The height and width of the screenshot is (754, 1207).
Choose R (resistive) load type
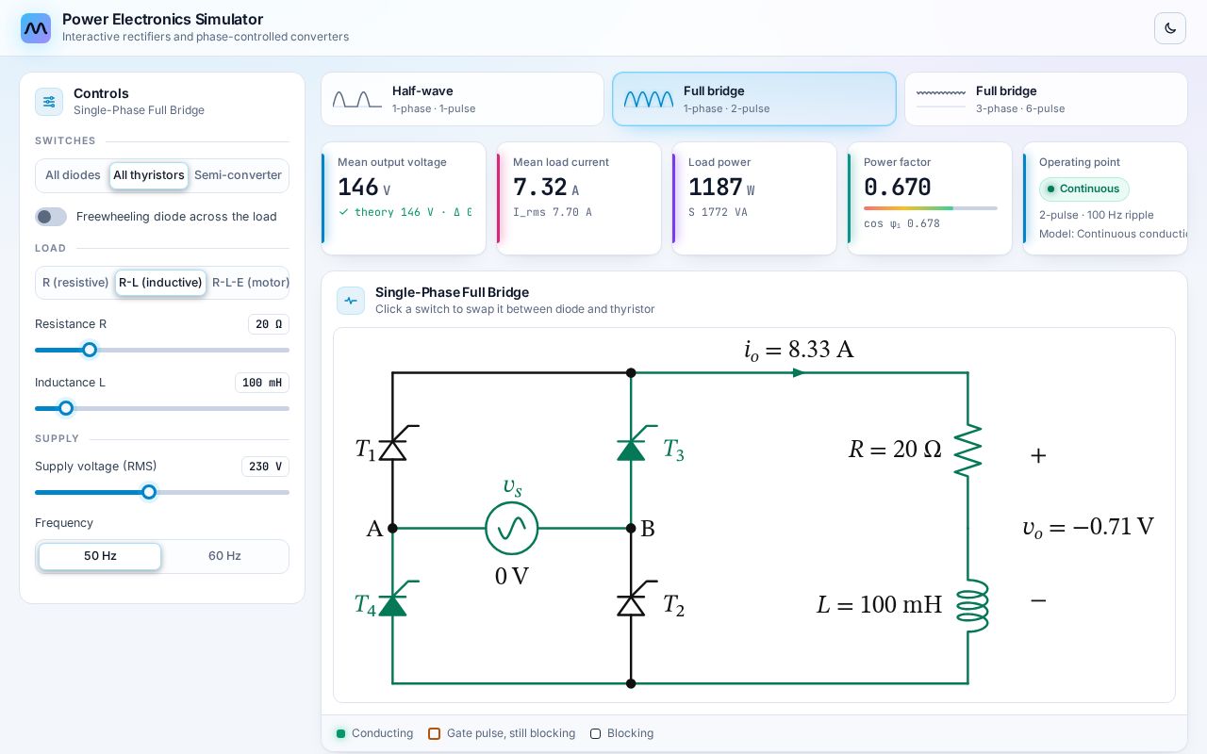[x=75, y=283]
